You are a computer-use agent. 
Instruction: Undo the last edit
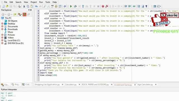pos(36,6)
